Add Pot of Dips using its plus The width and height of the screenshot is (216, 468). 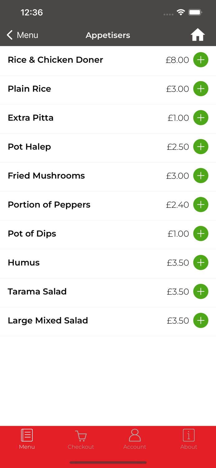201,233
